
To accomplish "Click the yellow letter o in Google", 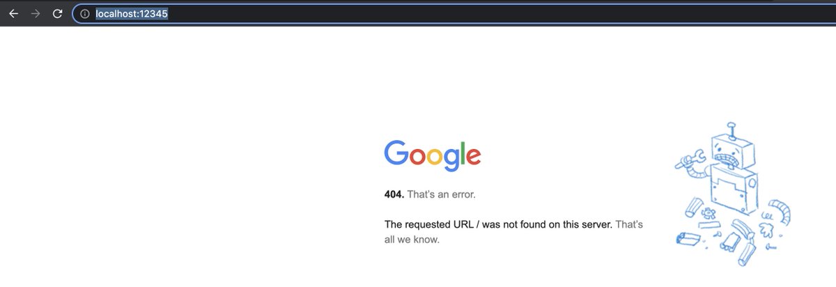I will click(x=435, y=157).
